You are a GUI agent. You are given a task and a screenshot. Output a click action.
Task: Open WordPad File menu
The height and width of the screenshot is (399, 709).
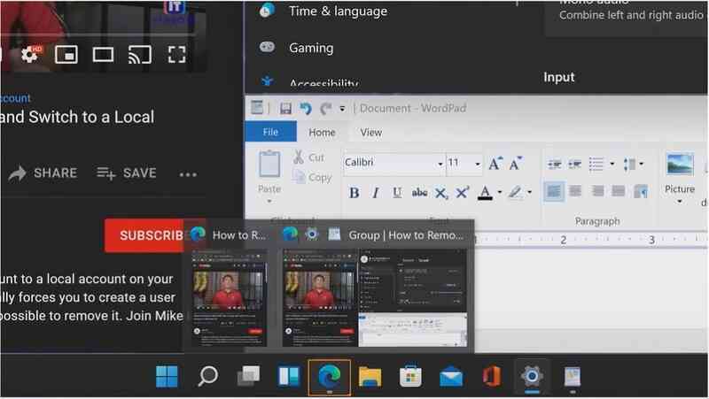pyautogui.click(x=270, y=132)
